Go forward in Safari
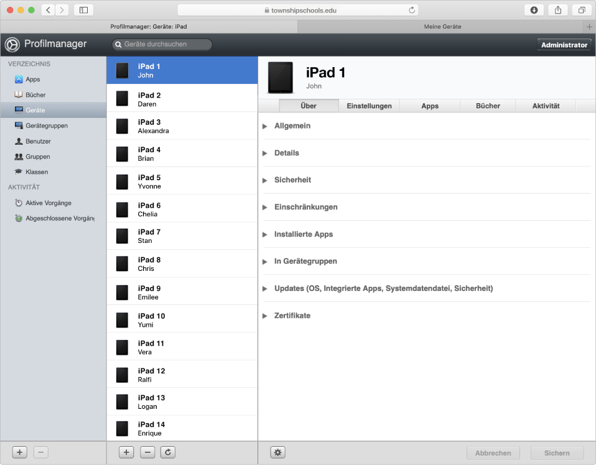This screenshot has height=466, width=596. 62,10
